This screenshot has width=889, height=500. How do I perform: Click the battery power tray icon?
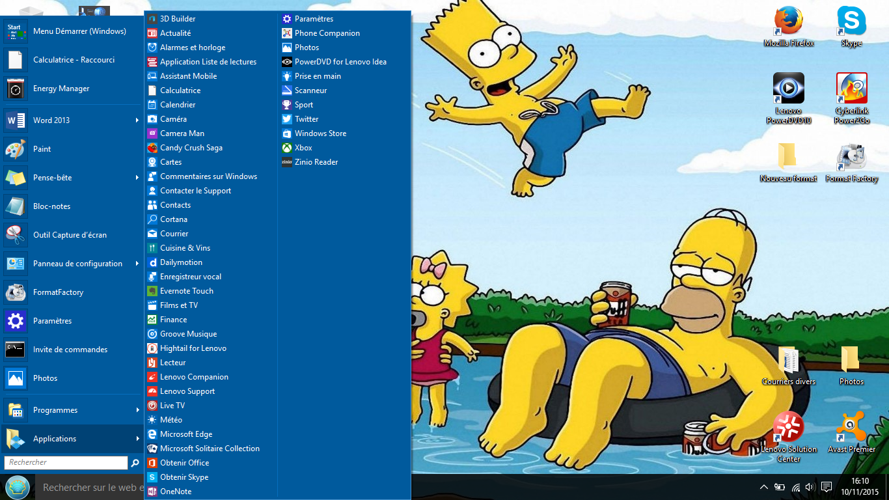coord(780,487)
